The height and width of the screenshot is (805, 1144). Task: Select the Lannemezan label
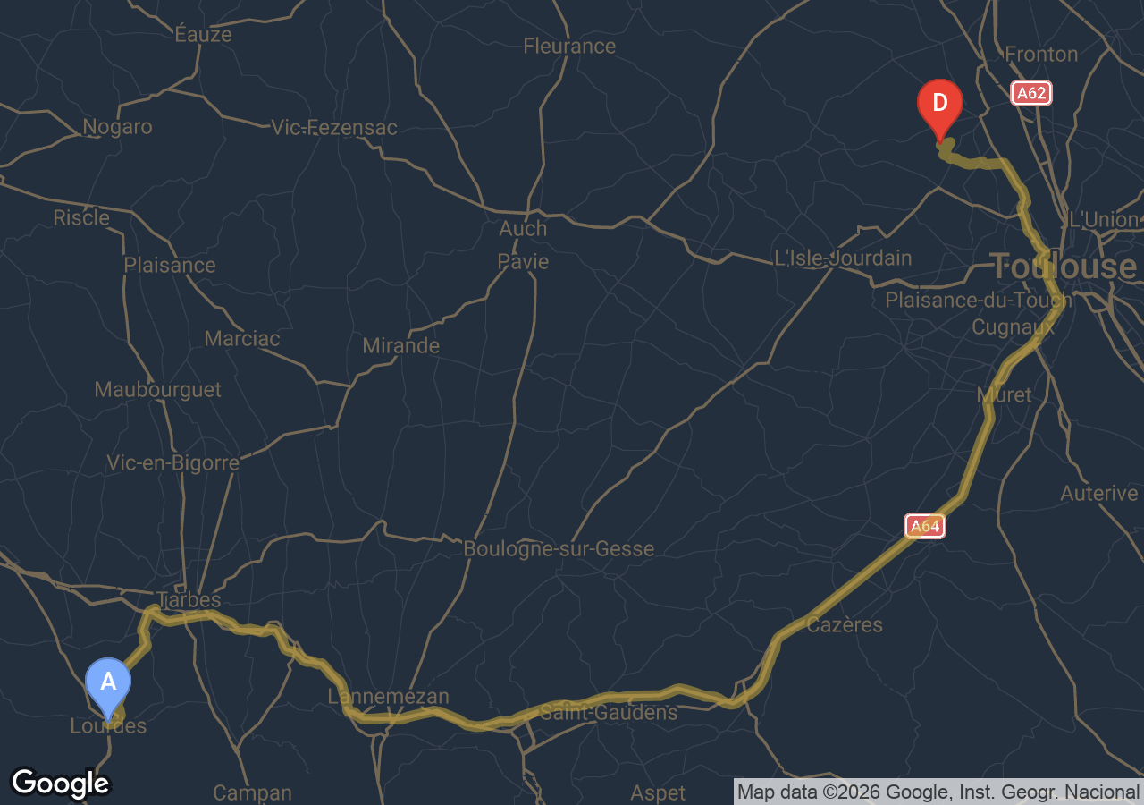[x=389, y=696]
